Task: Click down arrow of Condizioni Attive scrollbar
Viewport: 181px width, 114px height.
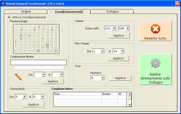Action: [129, 105]
